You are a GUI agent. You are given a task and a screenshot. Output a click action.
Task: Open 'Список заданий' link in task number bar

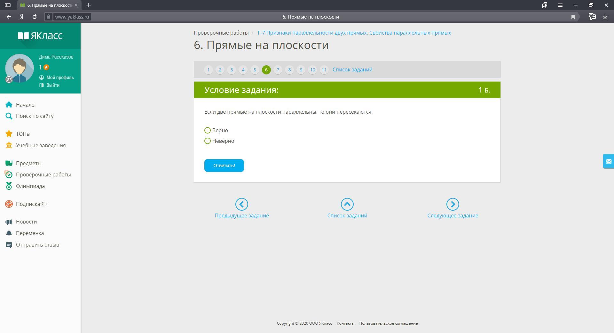(352, 69)
